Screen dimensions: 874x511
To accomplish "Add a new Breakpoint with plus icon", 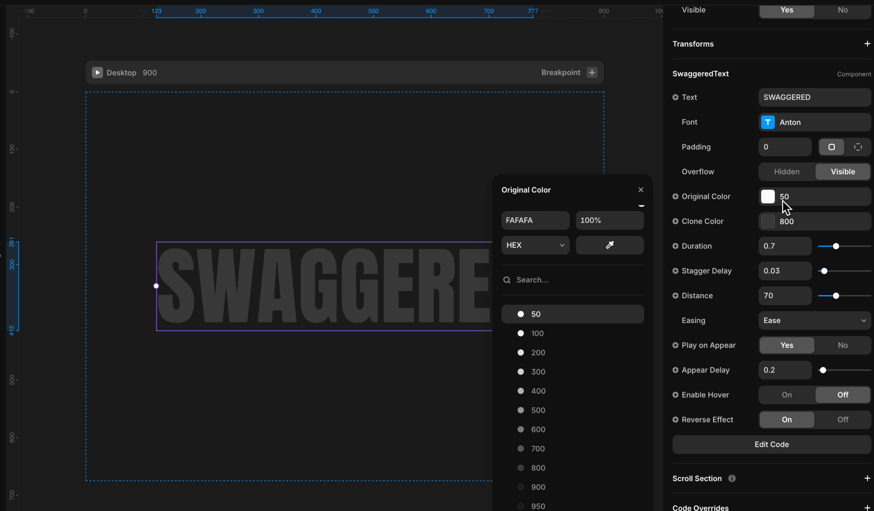I will 592,73.
